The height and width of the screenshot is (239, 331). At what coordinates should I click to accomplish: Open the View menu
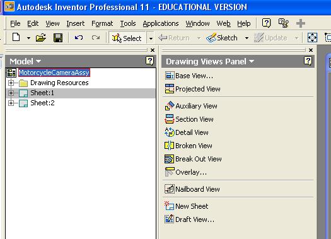(52, 23)
